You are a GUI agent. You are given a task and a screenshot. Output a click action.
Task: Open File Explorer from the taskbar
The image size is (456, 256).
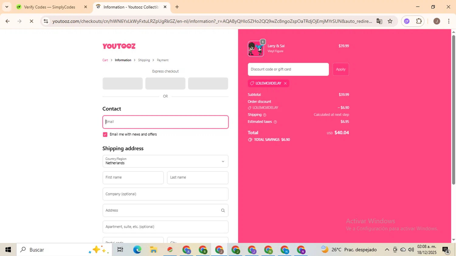click(154, 250)
